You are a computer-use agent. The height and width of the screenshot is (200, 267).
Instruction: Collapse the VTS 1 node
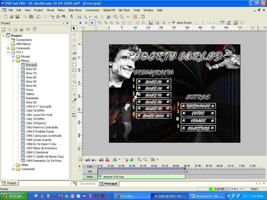click(8, 52)
